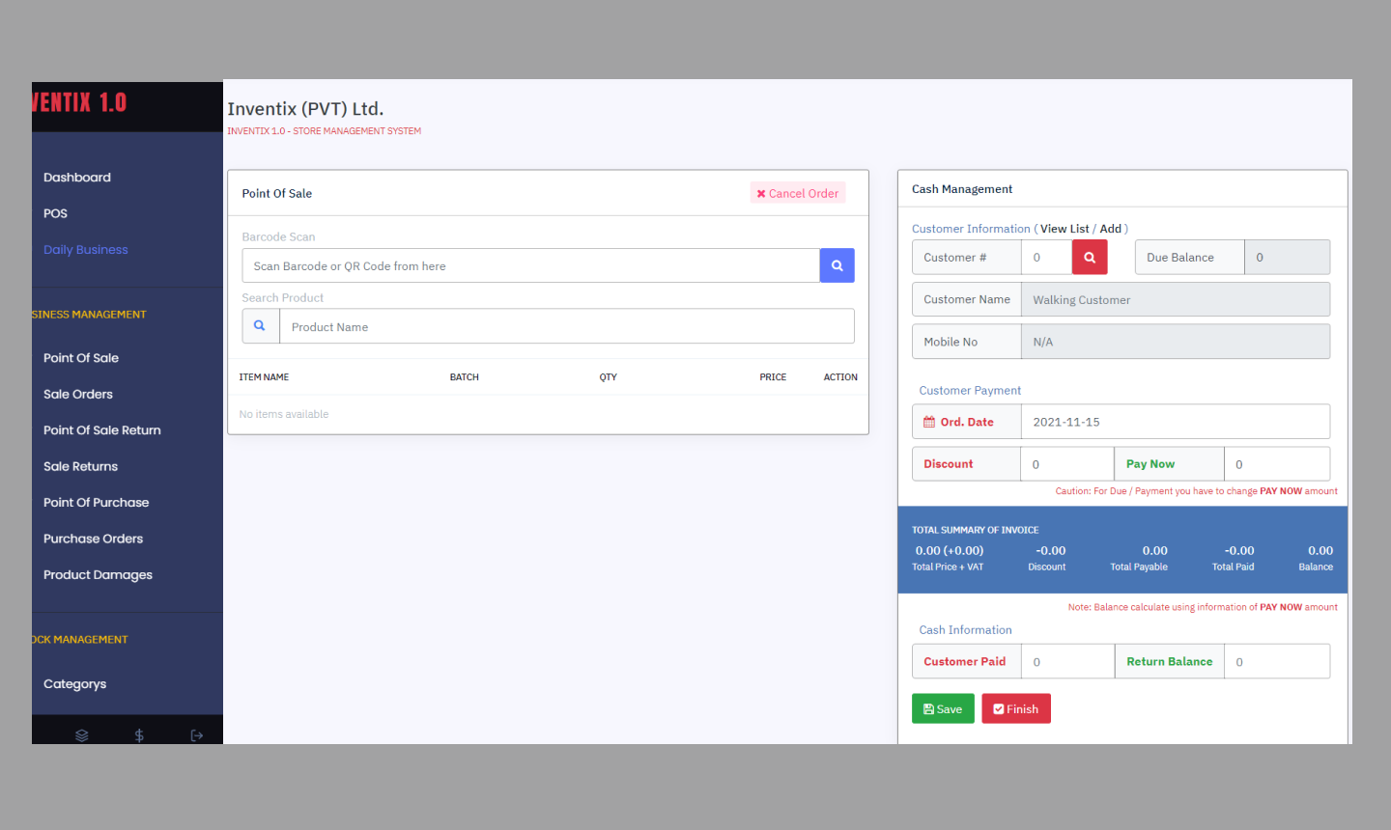
Task: Click the magnifier icon beside Product Name
Action: (260, 326)
